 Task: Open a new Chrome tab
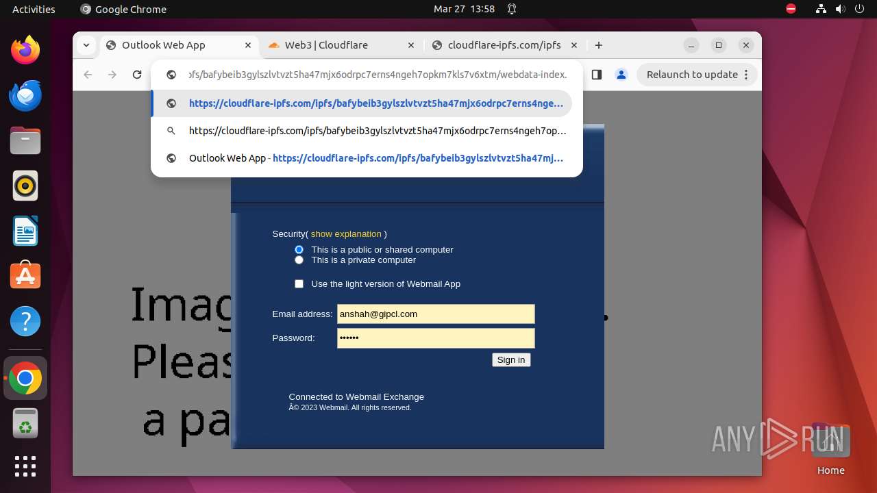coord(599,45)
